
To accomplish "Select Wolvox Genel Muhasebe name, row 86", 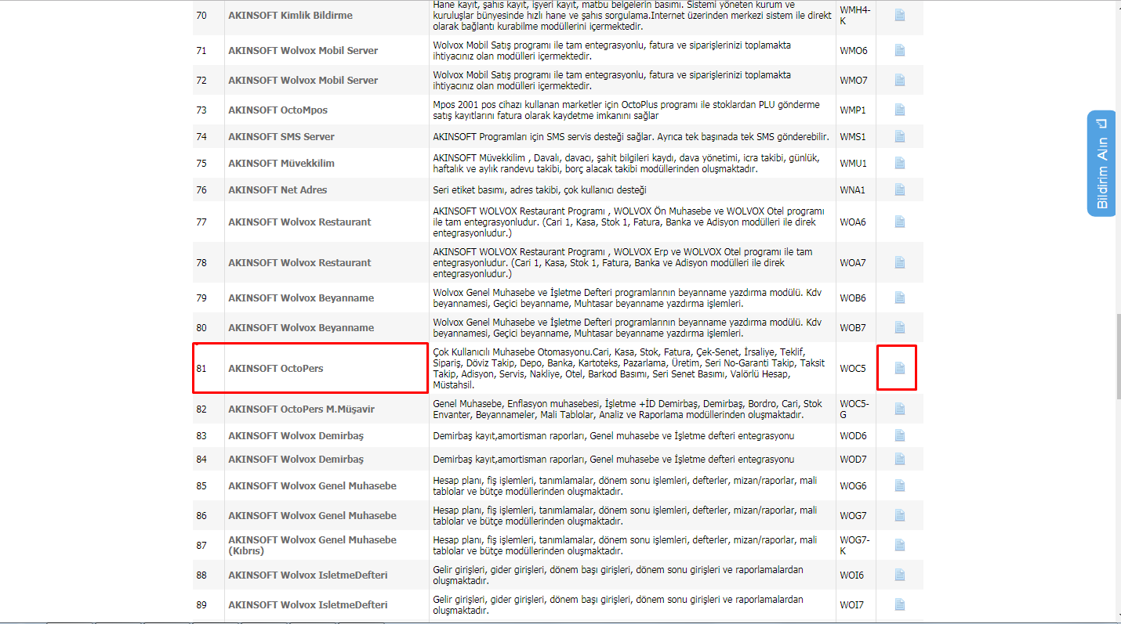I will click(x=312, y=515).
